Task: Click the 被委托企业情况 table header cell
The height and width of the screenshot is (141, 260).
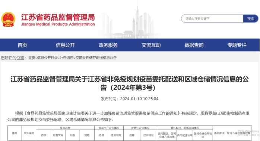Action: pos(140,128)
